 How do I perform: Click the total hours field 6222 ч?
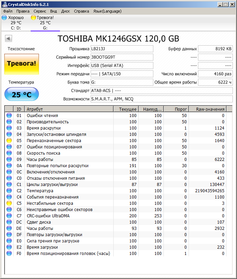215,82
